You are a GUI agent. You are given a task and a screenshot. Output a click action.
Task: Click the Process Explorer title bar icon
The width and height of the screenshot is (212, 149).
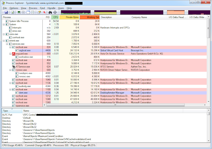click(3, 3)
